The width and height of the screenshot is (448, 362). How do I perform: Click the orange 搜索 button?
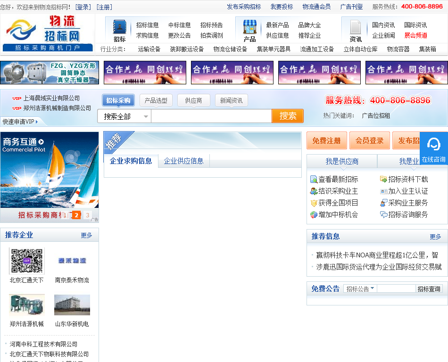click(288, 116)
